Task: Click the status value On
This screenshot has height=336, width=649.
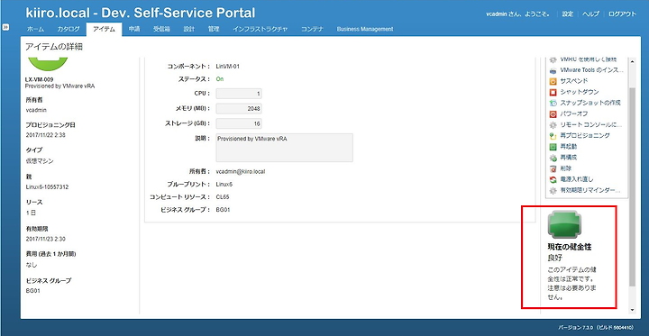Action: (220, 79)
